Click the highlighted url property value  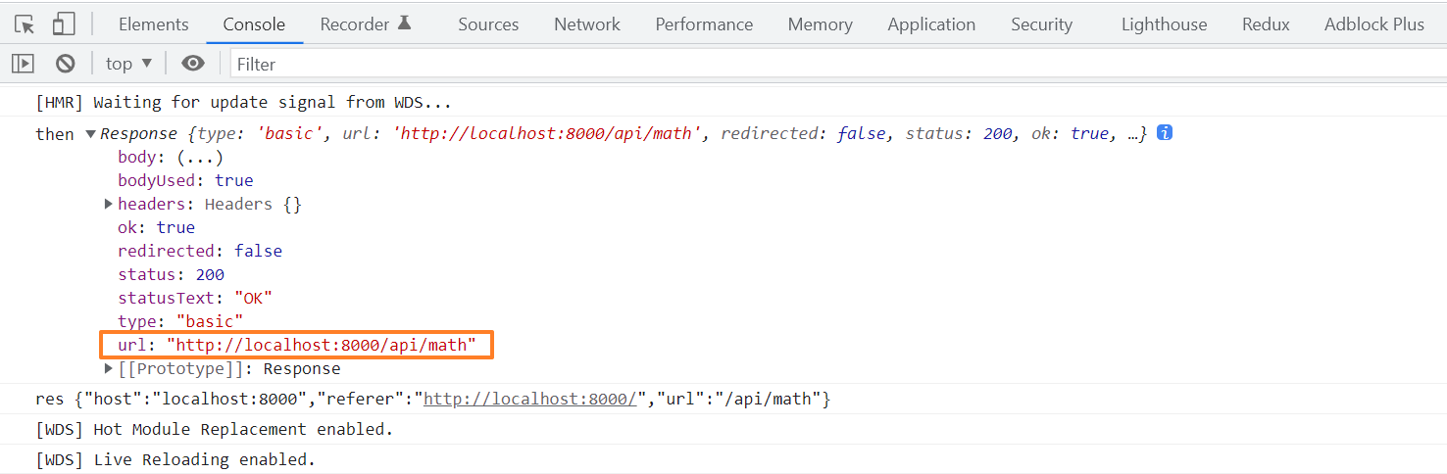[322, 345]
